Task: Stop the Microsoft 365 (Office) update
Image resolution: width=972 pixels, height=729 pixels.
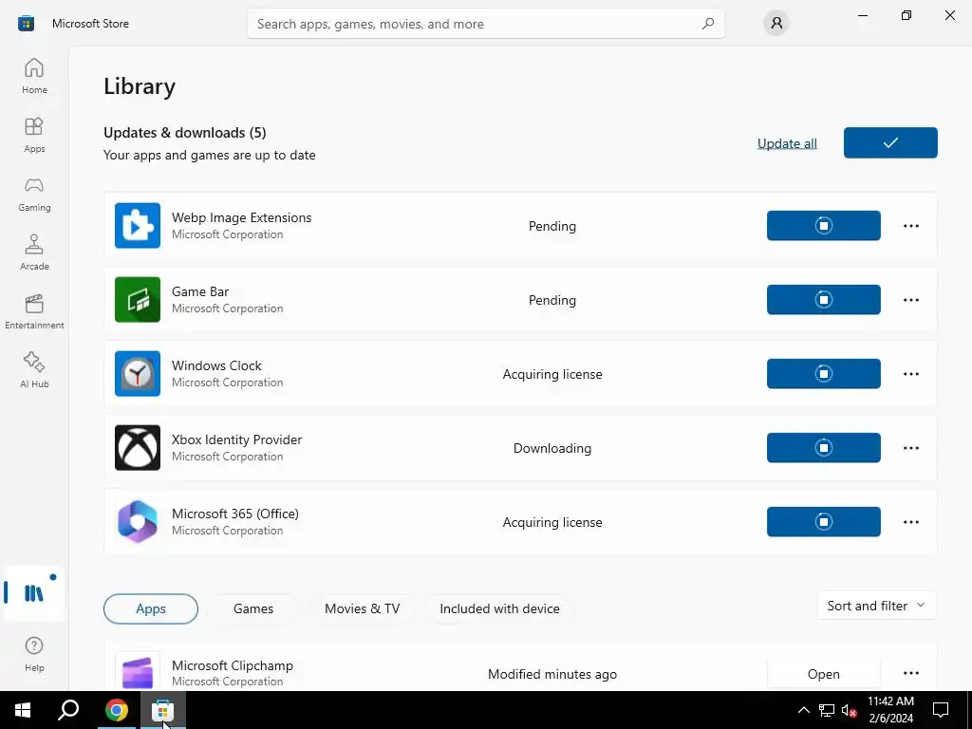Action: coord(823,522)
